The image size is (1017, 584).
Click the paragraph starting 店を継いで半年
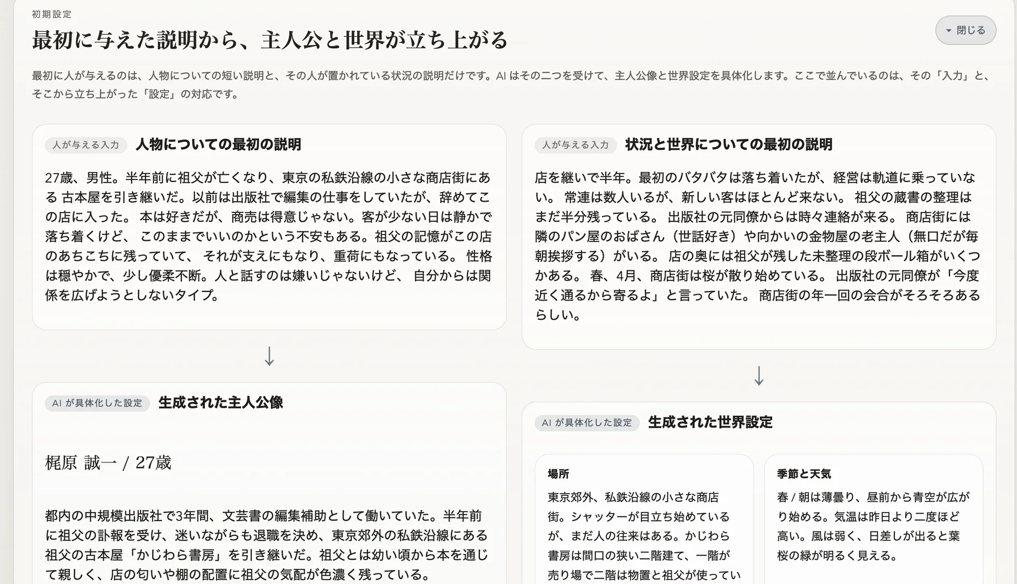click(x=758, y=246)
